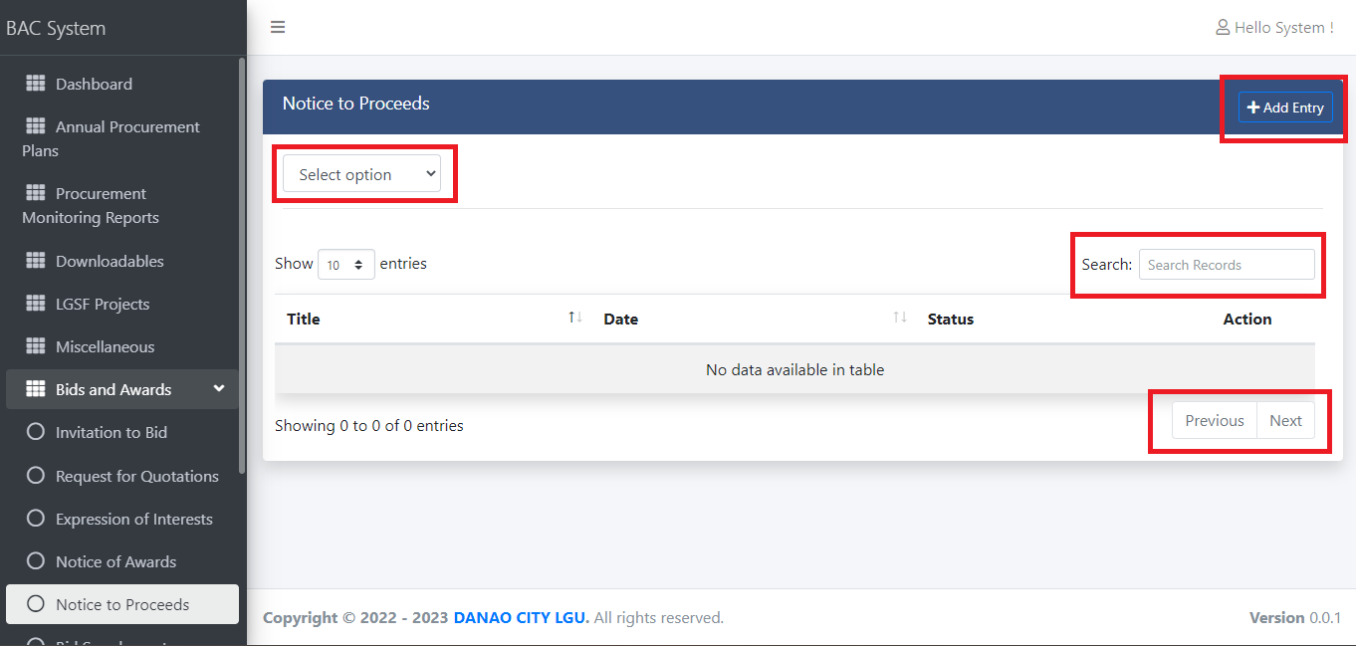Click the Bids and Awards grid icon
1356x646 pixels.
(36, 388)
